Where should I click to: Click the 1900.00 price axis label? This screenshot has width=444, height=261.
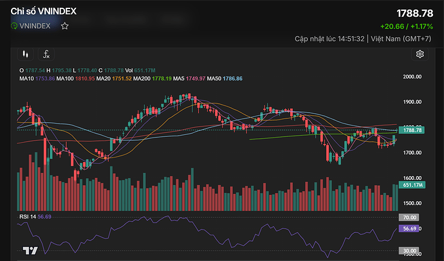pyautogui.click(x=412, y=102)
